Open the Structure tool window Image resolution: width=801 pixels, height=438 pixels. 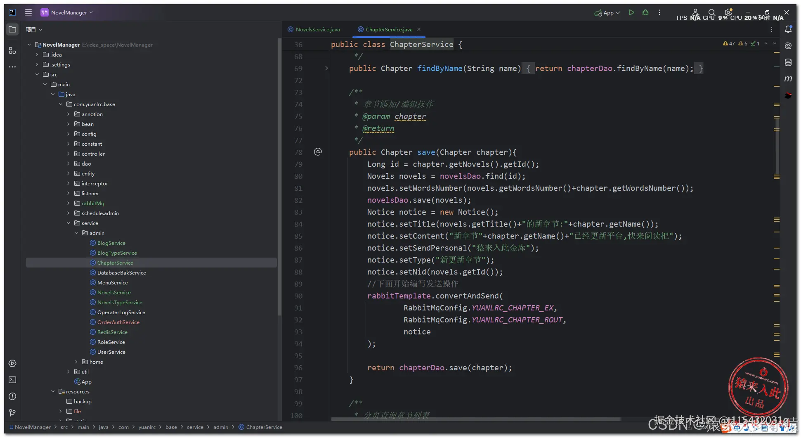[12, 50]
